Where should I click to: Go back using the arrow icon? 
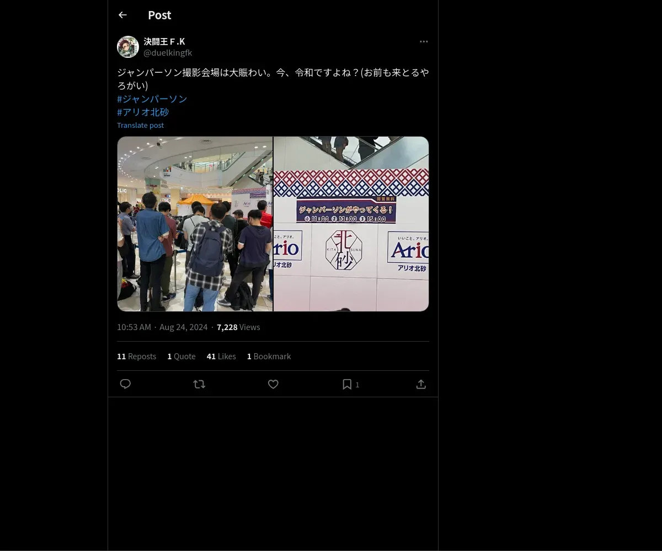click(122, 15)
